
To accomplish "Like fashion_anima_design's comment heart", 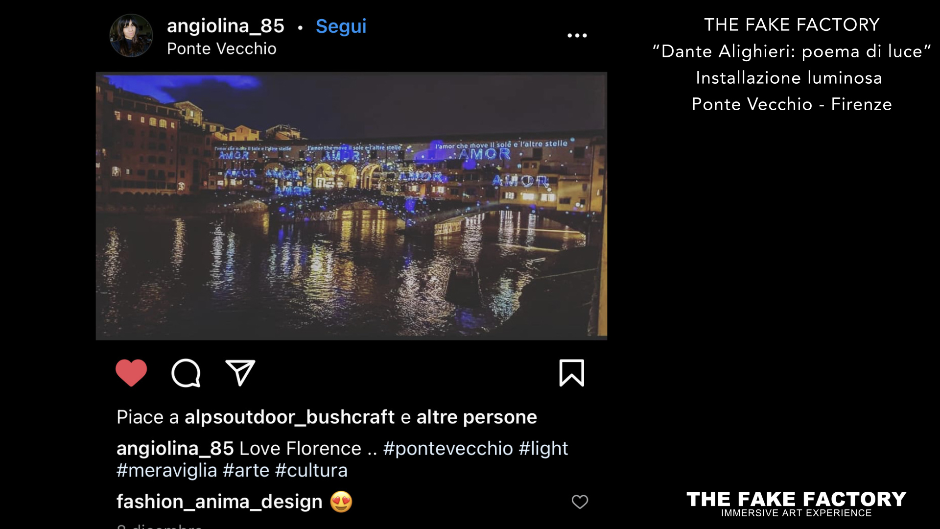I will (580, 502).
